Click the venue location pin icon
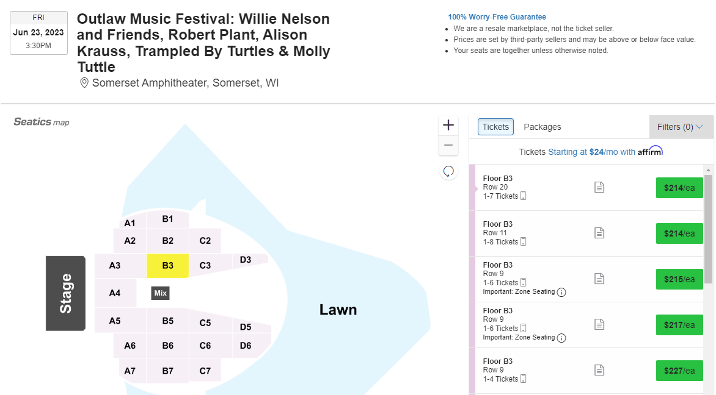 coord(84,83)
